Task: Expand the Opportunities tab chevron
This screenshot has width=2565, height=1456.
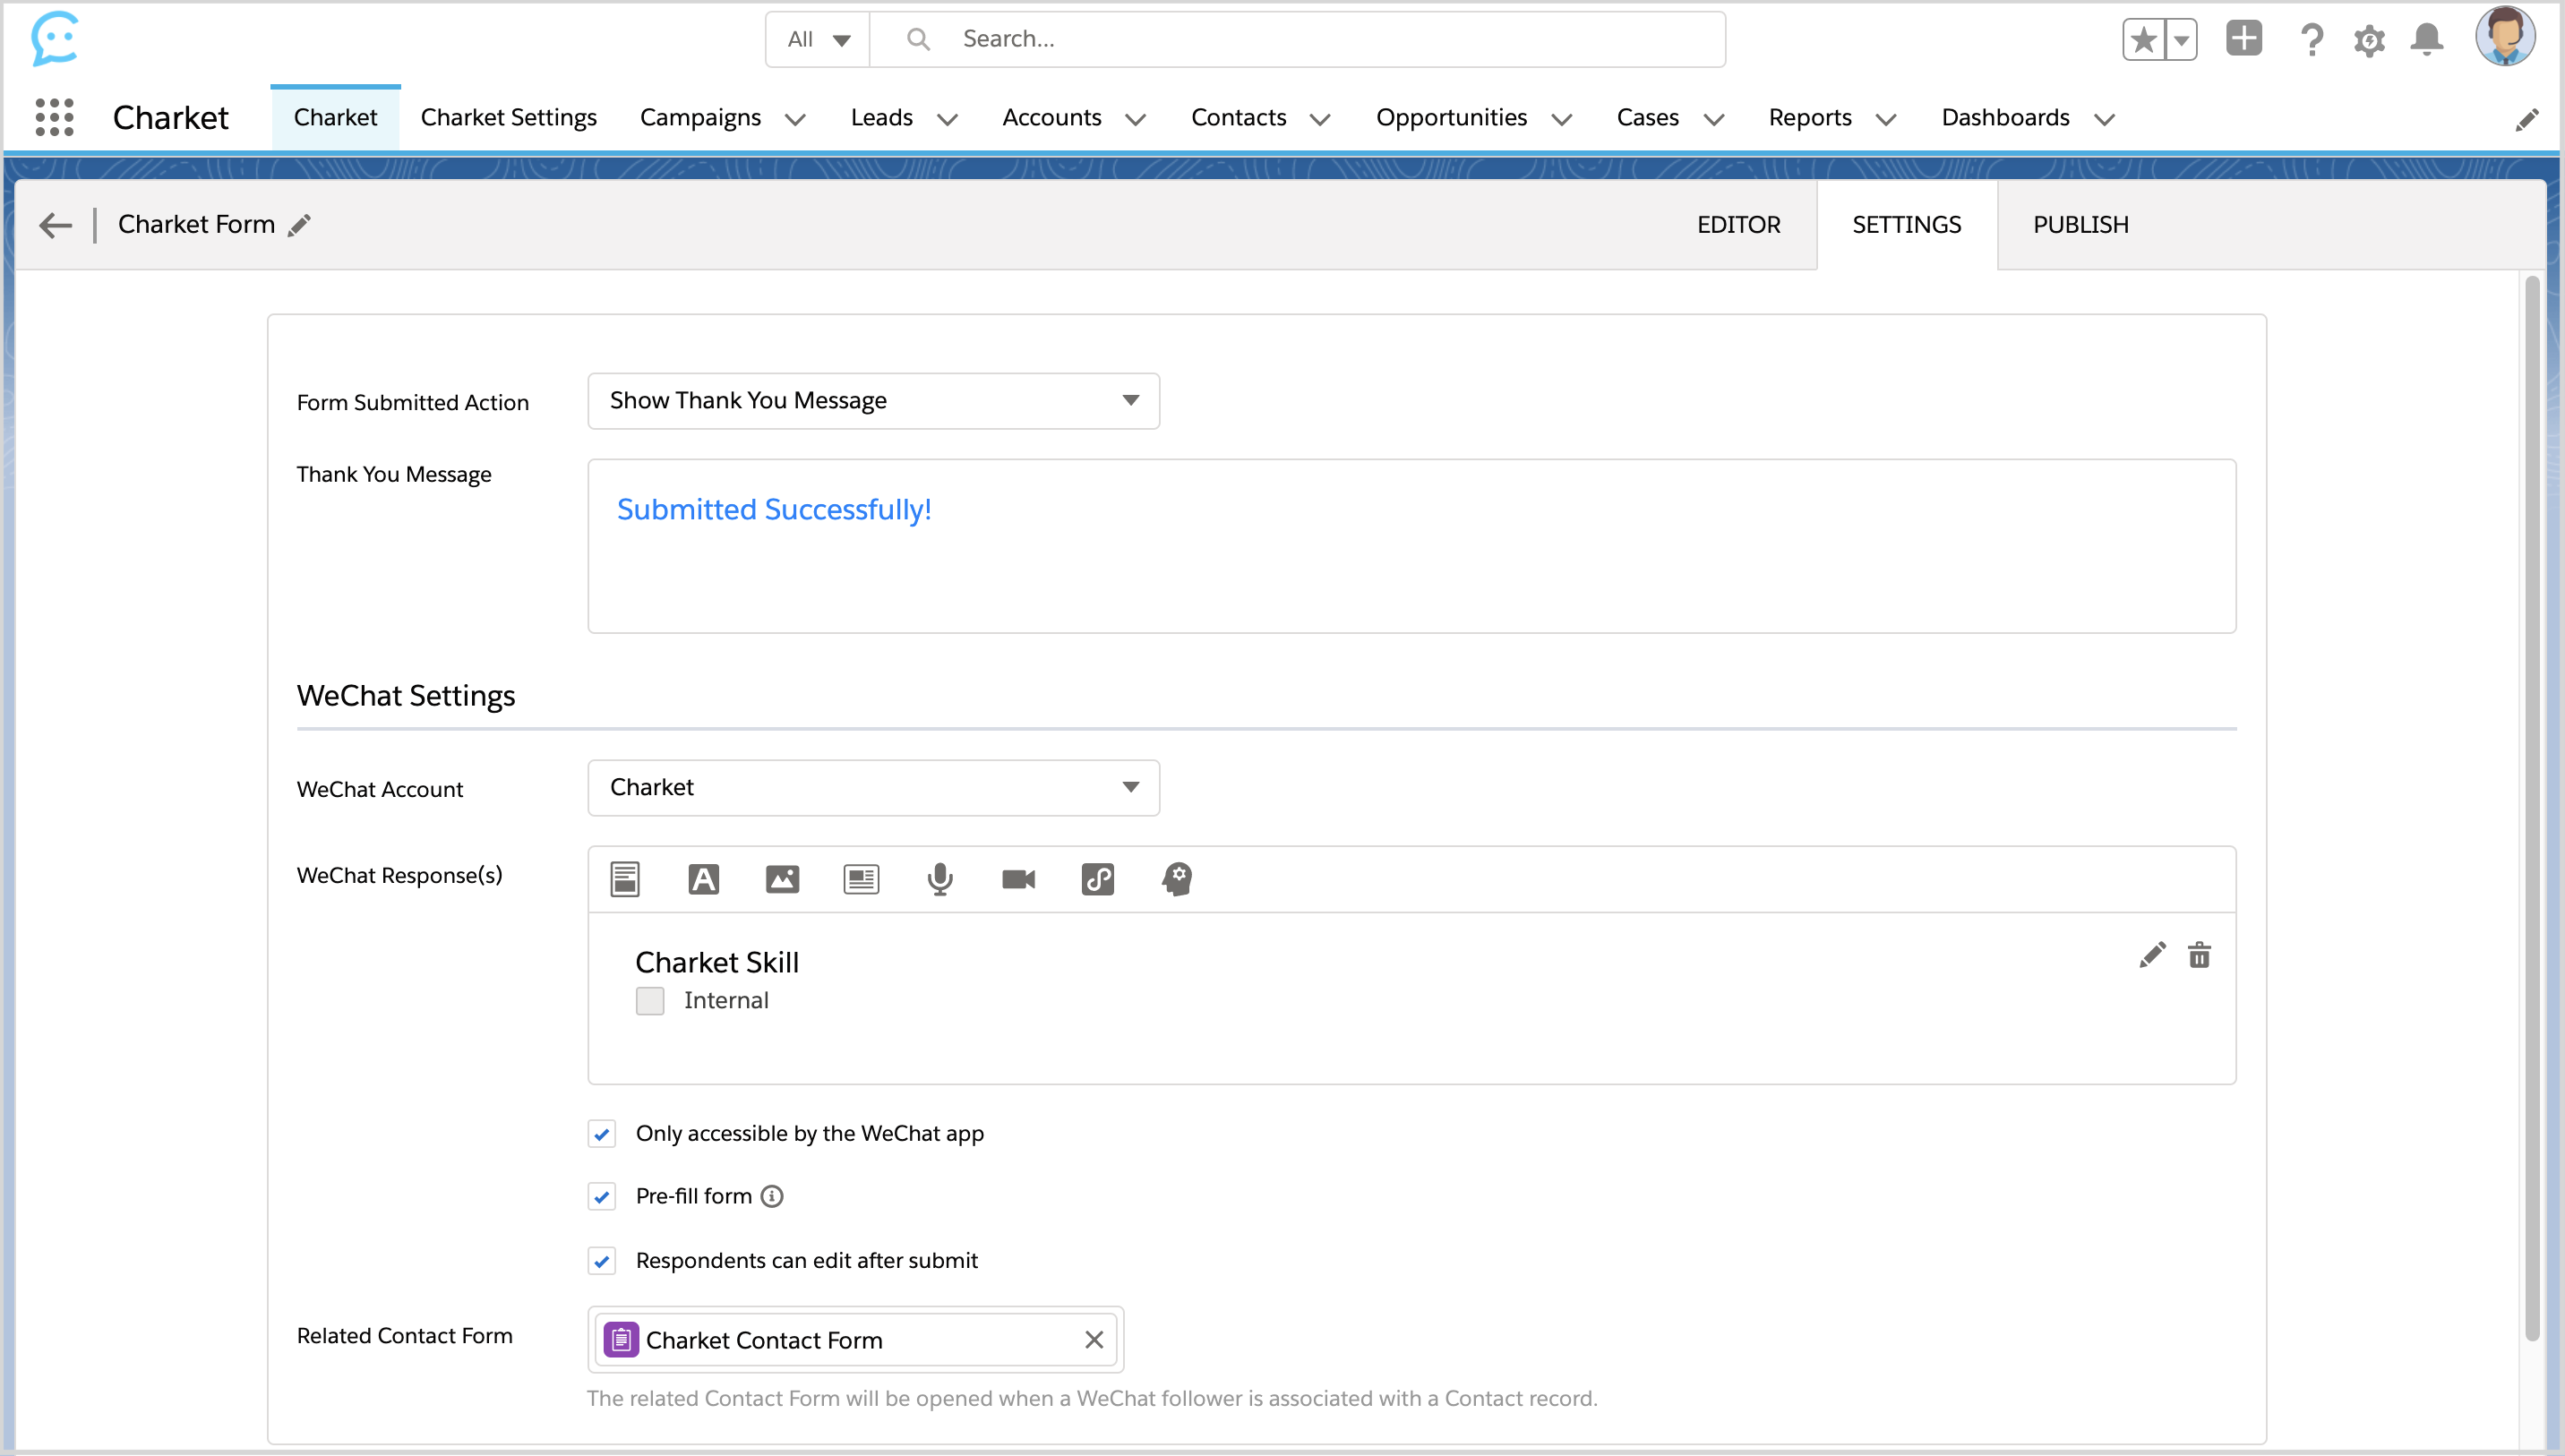Action: 1562,119
